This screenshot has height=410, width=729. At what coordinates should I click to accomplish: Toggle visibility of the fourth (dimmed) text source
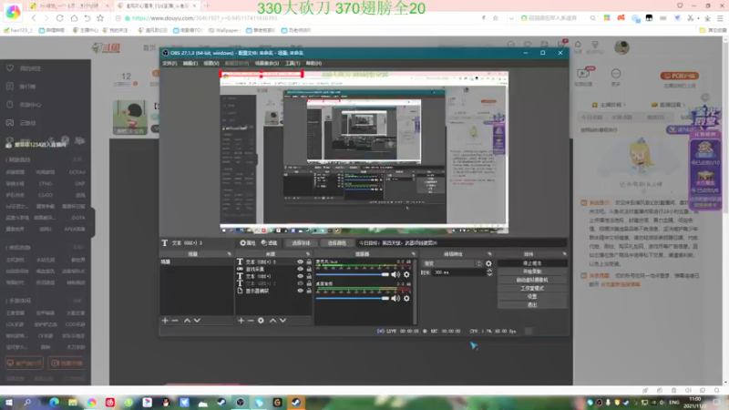click(x=301, y=283)
